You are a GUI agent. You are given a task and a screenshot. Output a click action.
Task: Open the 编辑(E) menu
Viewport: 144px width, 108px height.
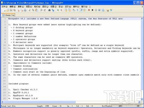13,7
